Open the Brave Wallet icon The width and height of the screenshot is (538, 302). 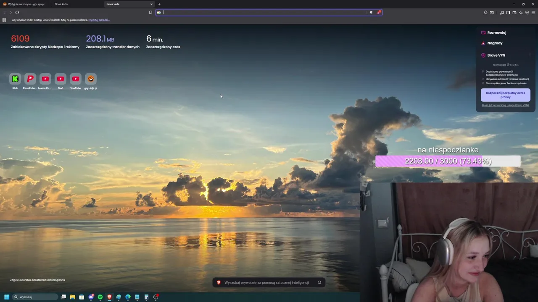(x=514, y=13)
